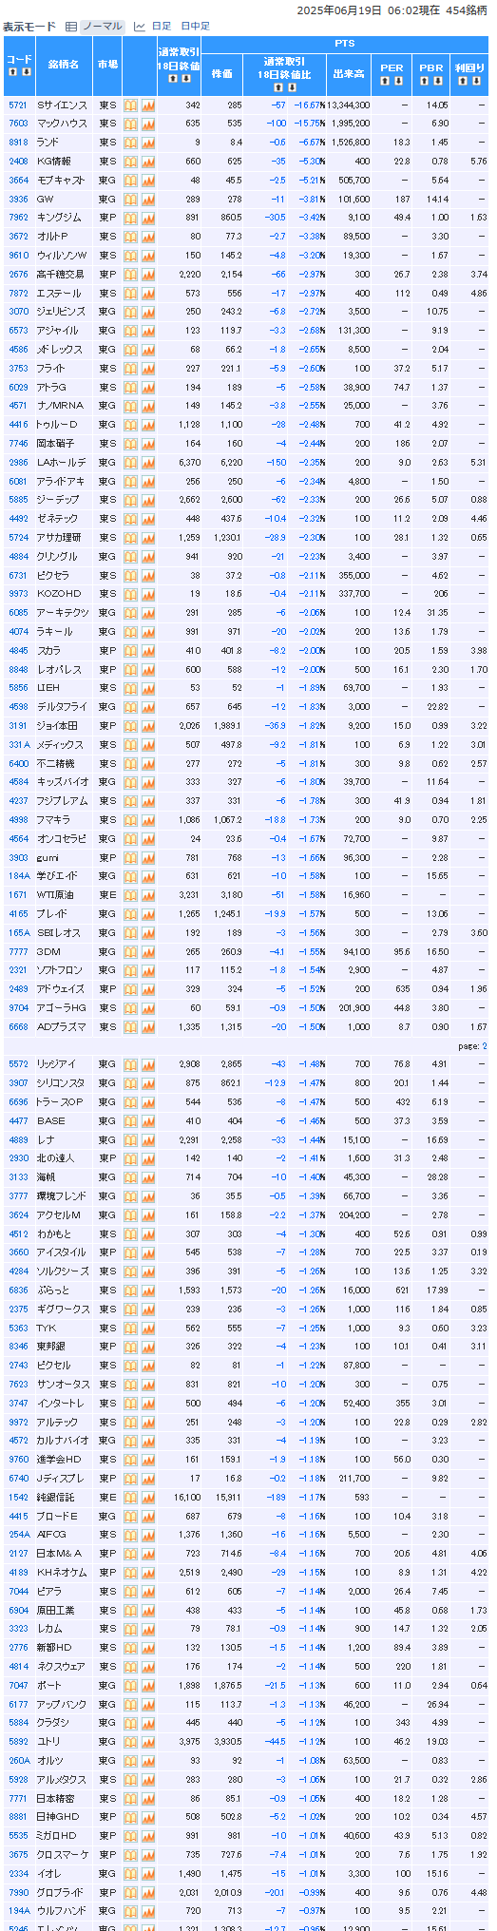Click the chart icon for 2676 高千穂交易
Screen dimensions: 497x1931
click(x=148, y=274)
